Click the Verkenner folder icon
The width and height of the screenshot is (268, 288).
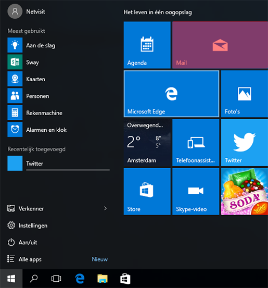[11, 208]
